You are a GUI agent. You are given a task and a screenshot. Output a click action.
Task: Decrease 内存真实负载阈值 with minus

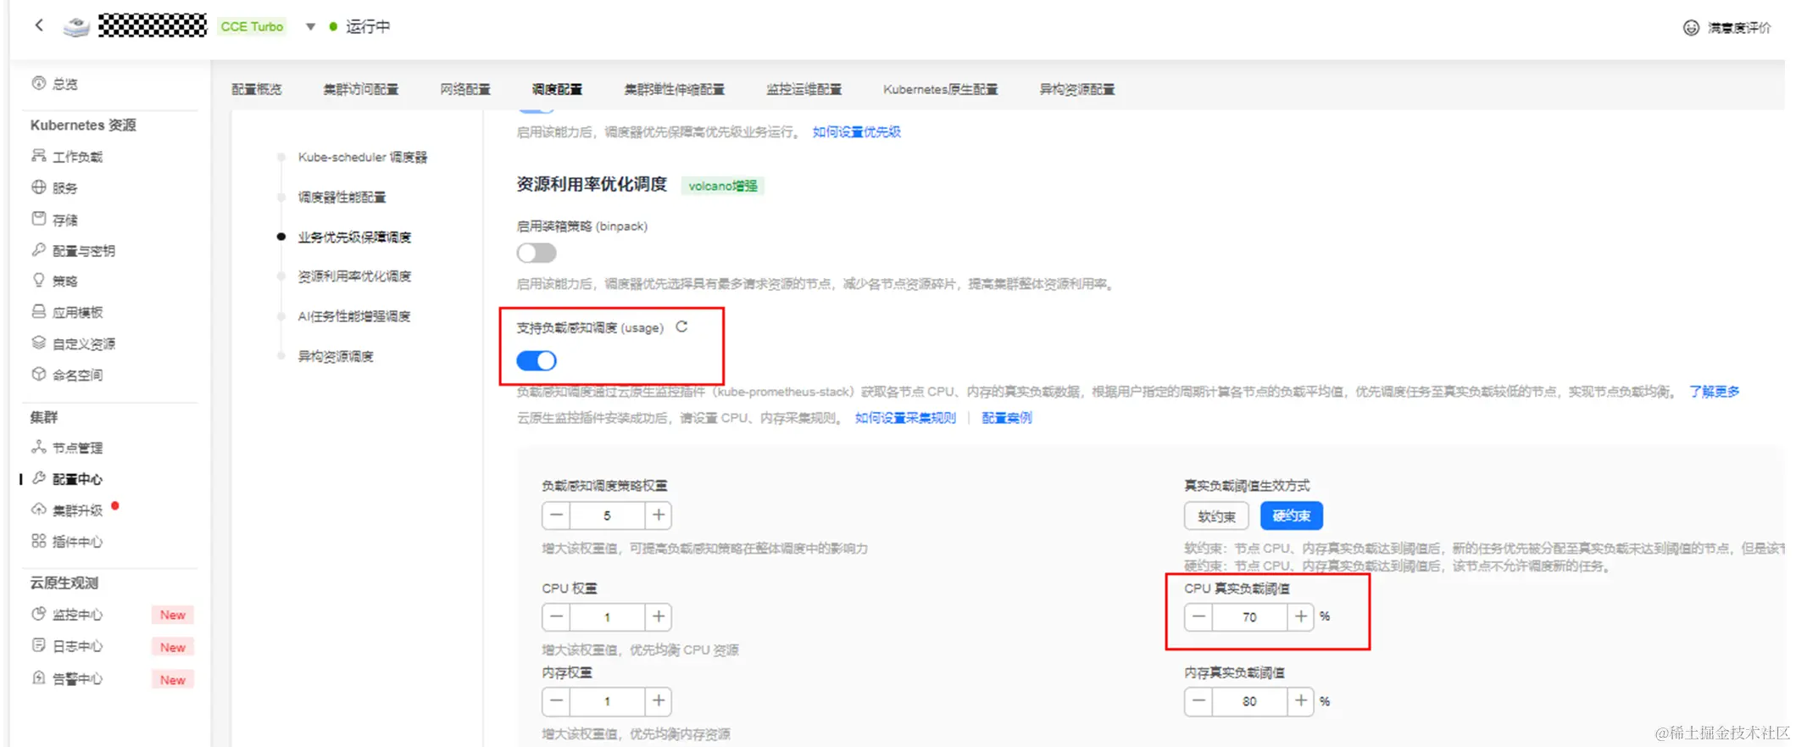coord(1199,701)
